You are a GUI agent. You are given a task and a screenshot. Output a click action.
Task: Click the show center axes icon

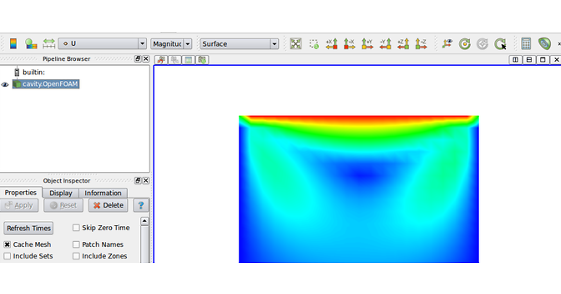point(447,44)
